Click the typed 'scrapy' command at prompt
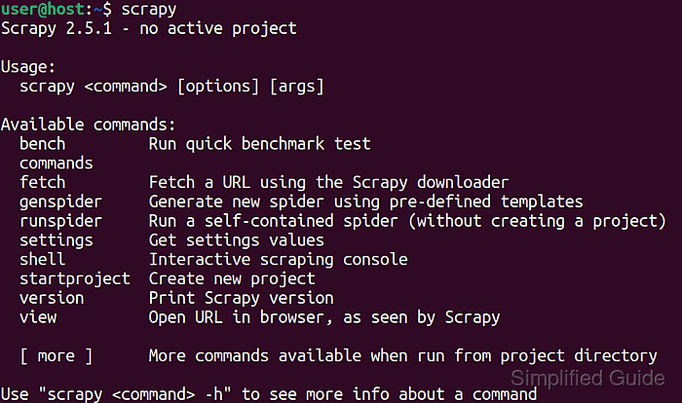This screenshot has height=403, width=682. click(x=148, y=9)
